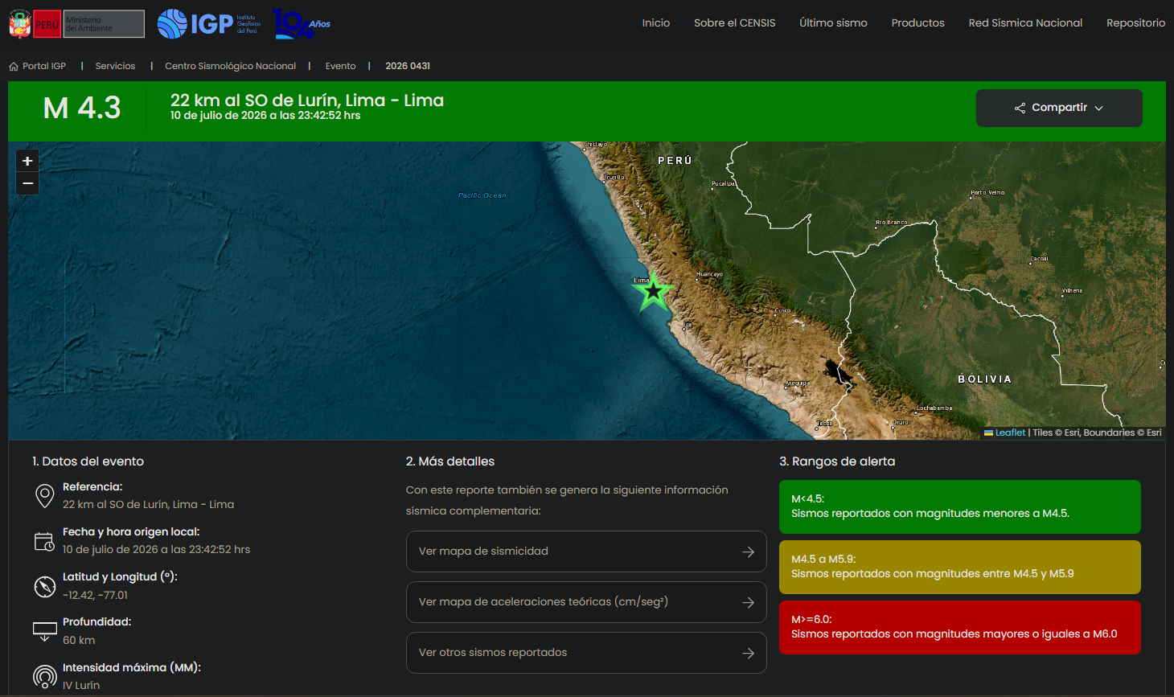Click the red M>=6.0 alert box
This screenshot has width=1174, height=697.
[x=960, y=627]
